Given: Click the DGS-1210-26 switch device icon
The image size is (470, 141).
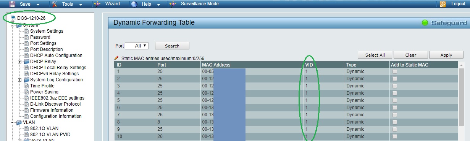Looking at the screenshot, I should tap(13, 18).
